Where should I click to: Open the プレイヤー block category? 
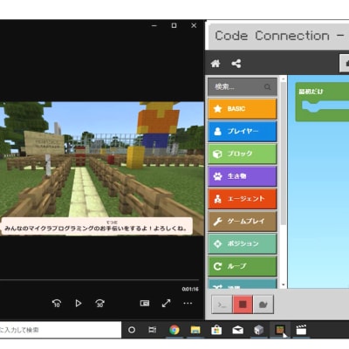tap(243, 131)
